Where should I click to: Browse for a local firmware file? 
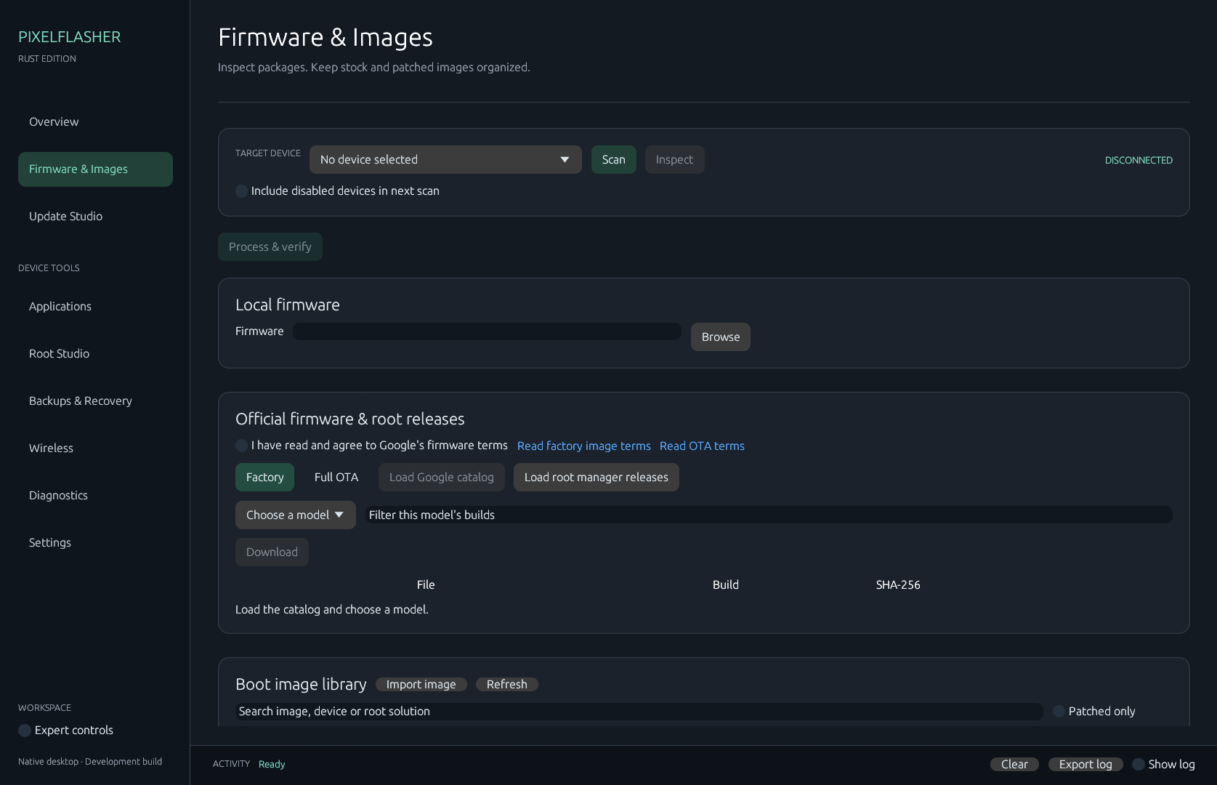pos(721,337)
